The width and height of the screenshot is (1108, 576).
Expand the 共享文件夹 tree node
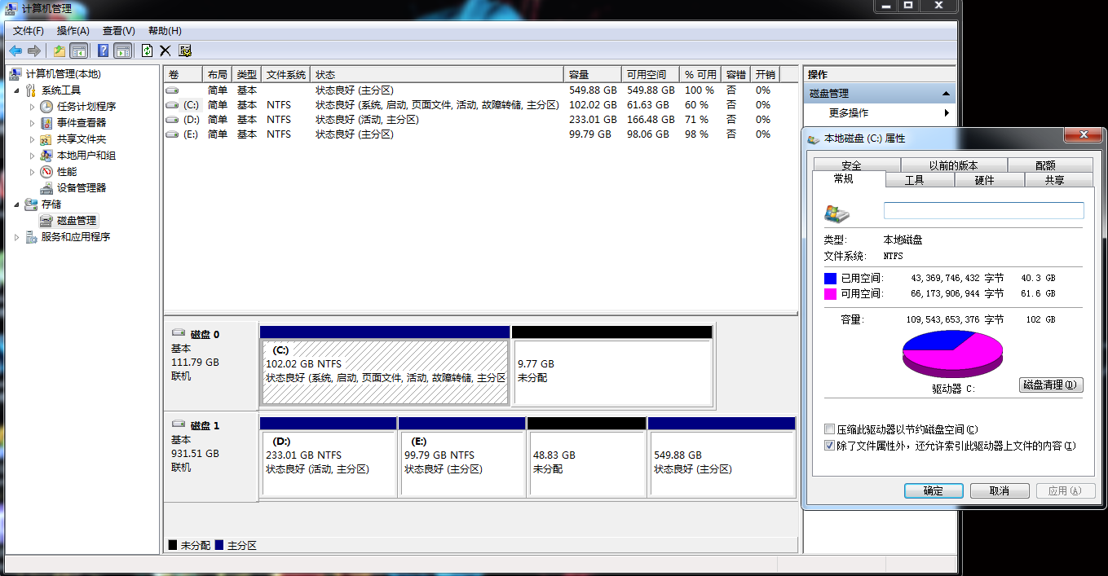pos(33,139)
